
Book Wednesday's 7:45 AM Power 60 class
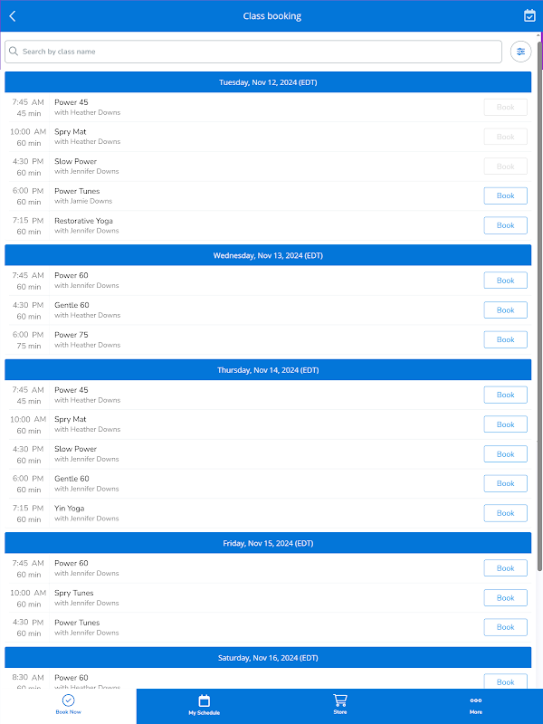coord(505,281)
